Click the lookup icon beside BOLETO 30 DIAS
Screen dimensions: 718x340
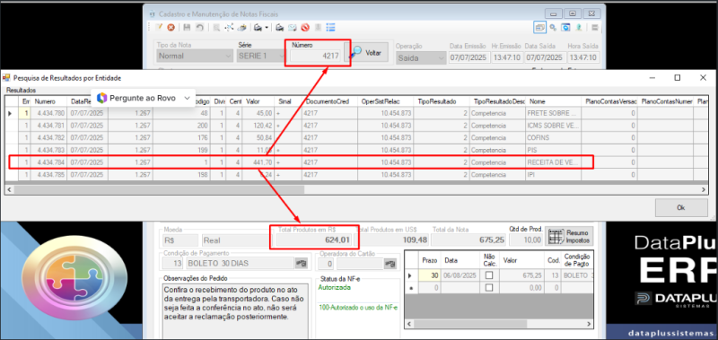[301, 263]
